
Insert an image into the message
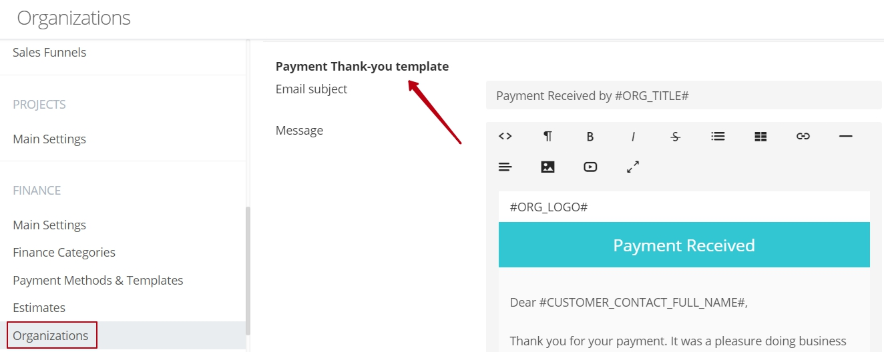(x=547, y=167)
